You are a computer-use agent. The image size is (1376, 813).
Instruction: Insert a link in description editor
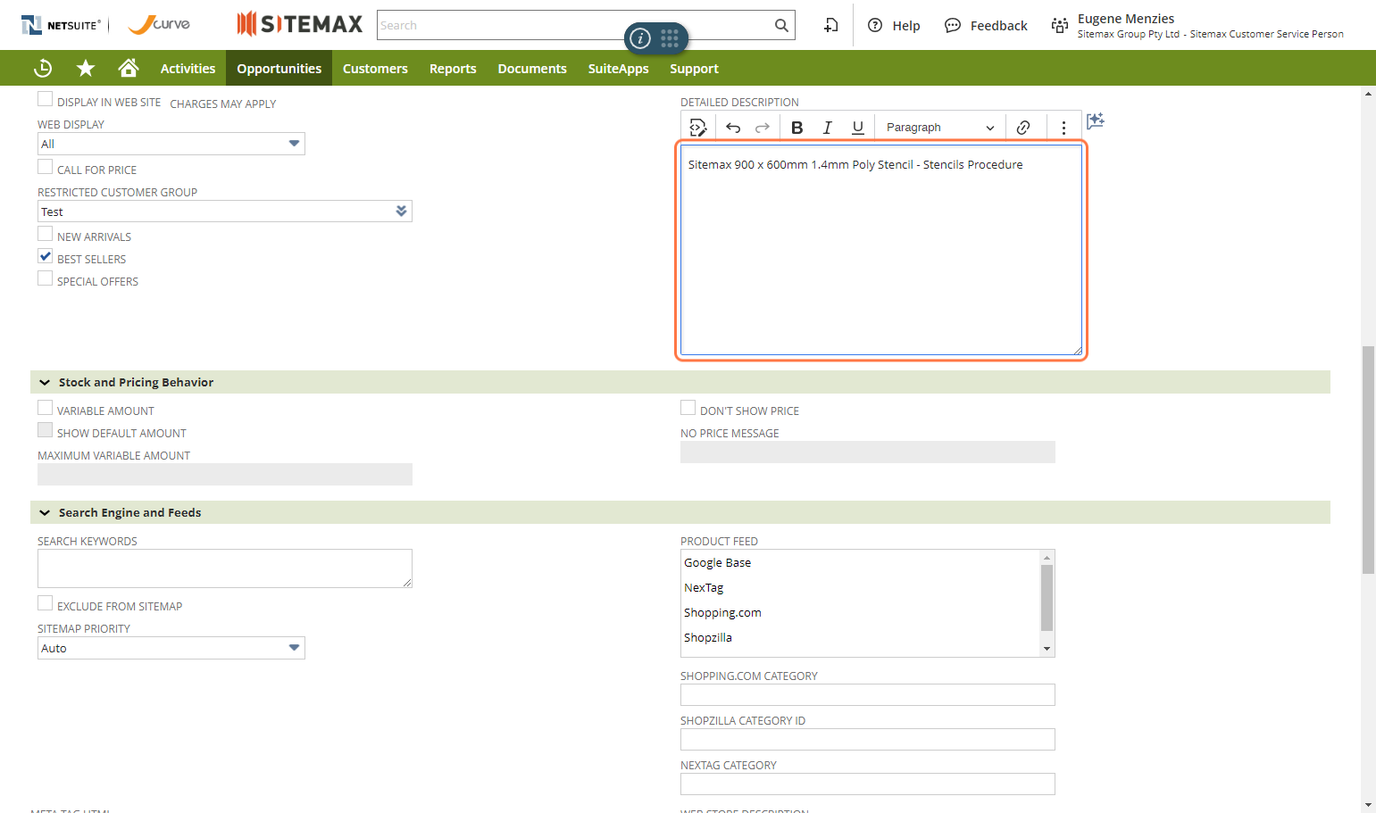1023,128
